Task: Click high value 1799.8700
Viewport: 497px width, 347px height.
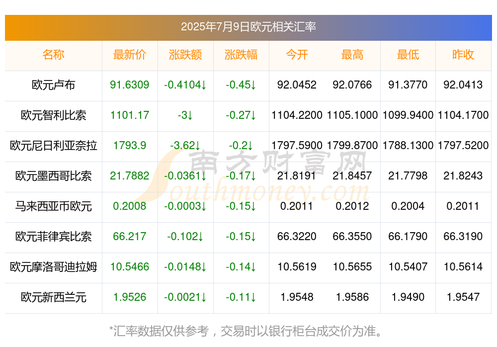Action: (352, 145)
